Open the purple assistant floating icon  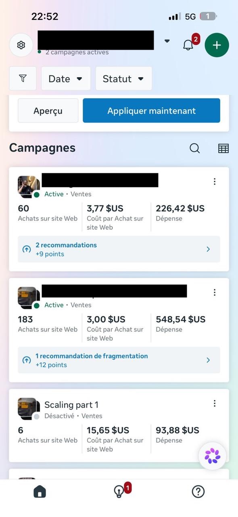213,456
